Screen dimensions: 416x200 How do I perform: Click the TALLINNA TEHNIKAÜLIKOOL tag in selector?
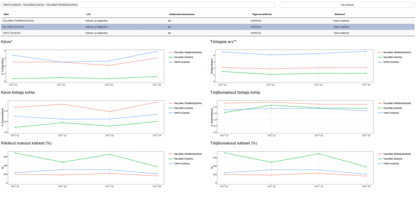point(62,5)
